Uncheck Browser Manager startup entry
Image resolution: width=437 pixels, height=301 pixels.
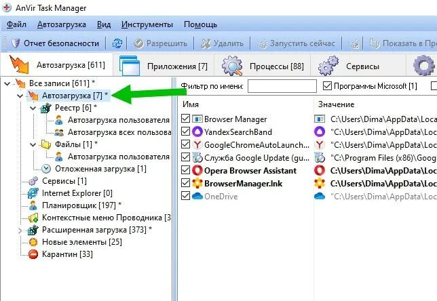point(186,119)
